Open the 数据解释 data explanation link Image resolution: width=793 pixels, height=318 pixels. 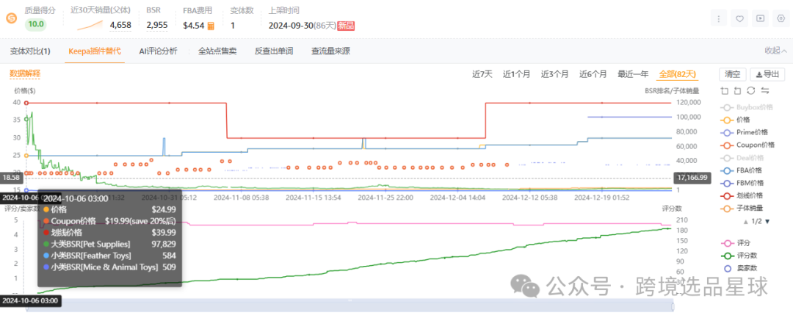point(25,74)
